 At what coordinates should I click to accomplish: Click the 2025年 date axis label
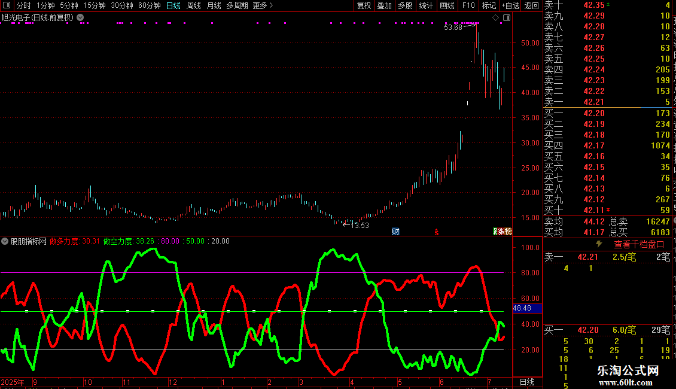(x=13, y=382)
